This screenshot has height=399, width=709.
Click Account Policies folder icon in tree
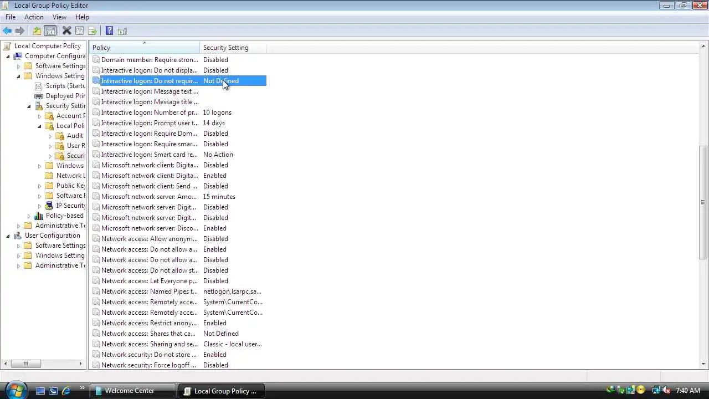click(x=49, y=116)
